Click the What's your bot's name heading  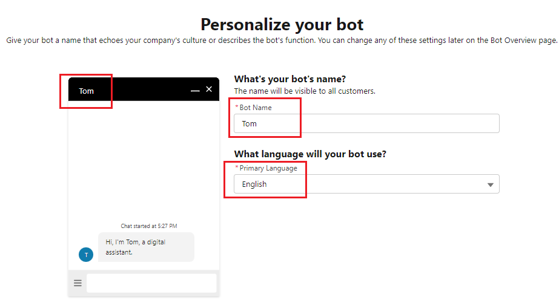pos(289,79)
